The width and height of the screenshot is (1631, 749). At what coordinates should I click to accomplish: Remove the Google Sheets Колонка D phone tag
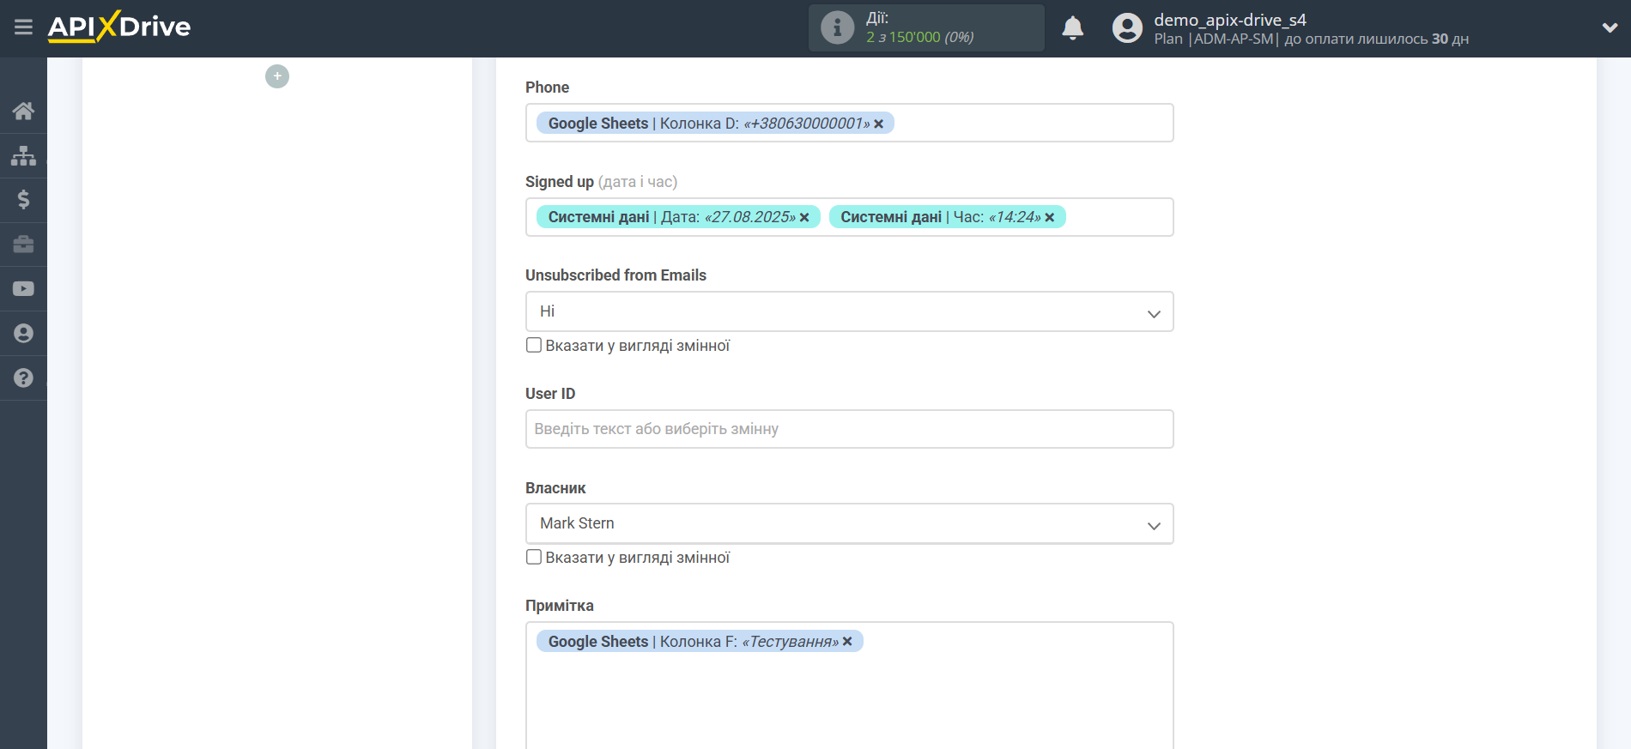[x=878, y=124]
